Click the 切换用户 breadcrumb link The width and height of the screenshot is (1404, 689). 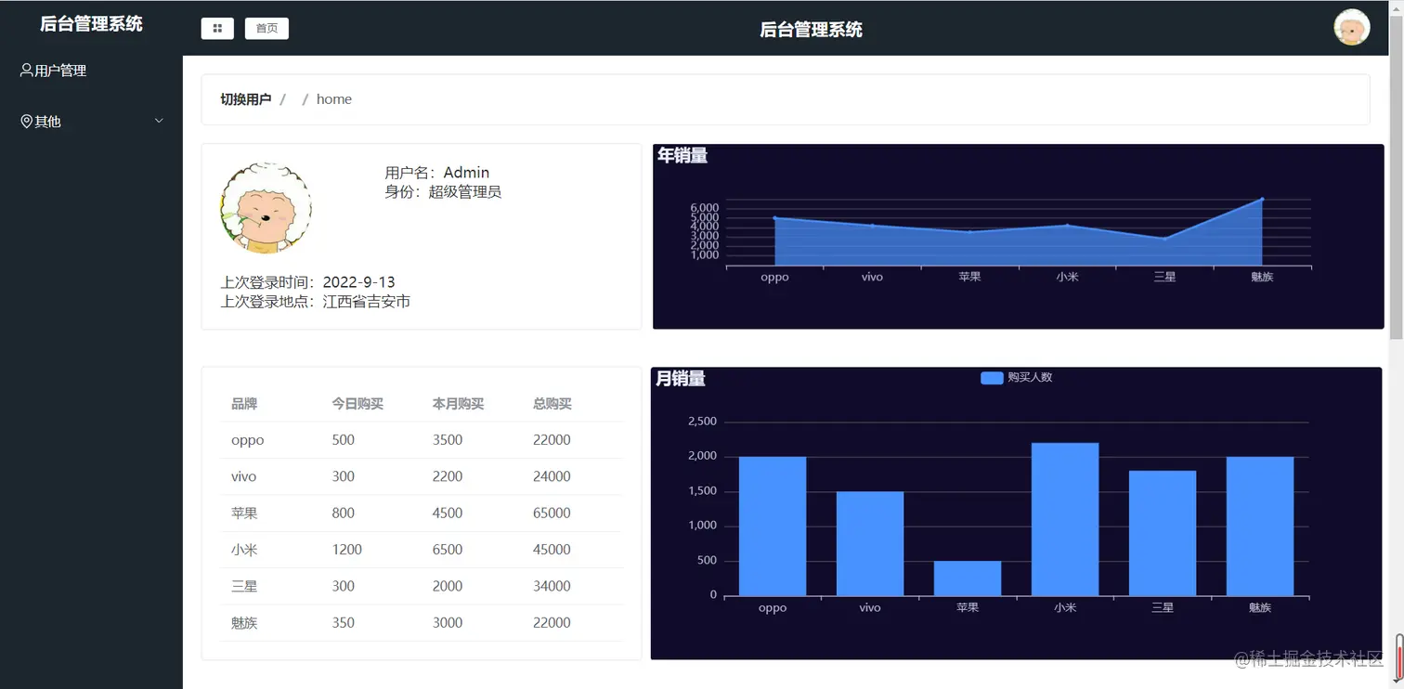(246, 99)
